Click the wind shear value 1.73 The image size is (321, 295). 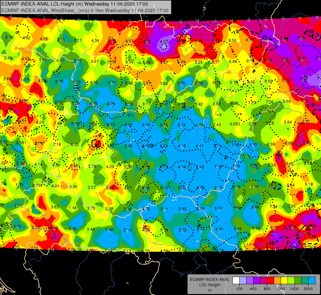click(36, 206)
